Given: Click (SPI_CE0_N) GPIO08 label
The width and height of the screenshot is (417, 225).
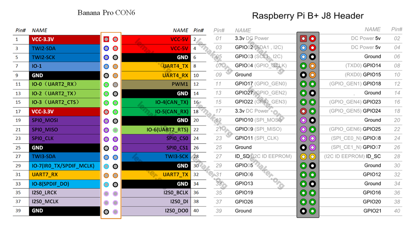Looking at the screenshot, I should 356,138.
